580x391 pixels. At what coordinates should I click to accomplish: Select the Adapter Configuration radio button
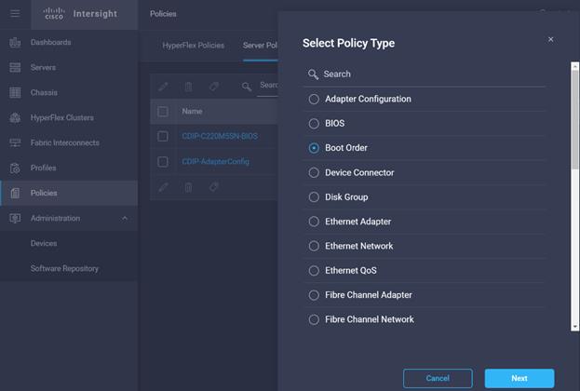coord(314,99)
